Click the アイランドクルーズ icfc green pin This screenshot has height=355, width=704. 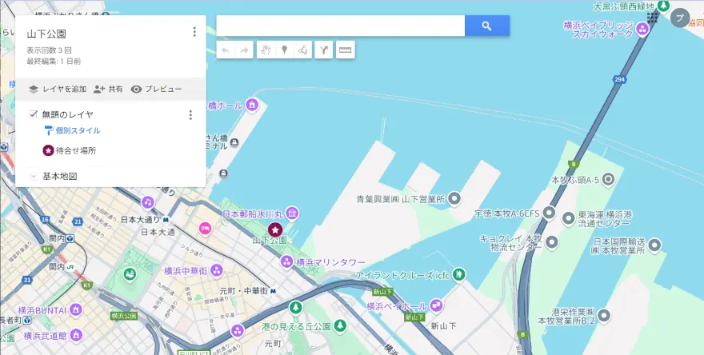458,273
